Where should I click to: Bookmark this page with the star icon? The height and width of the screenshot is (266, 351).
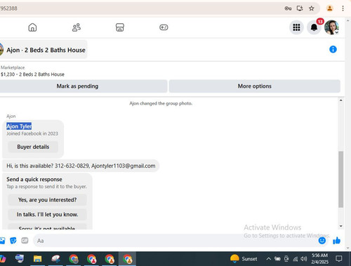tap(312, 8)
